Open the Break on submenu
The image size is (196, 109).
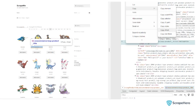[x=142, y=26]
